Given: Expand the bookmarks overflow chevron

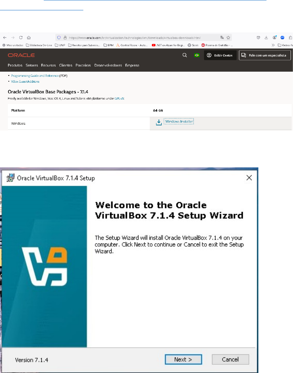Looking at the screenshot, I should 273,45.
